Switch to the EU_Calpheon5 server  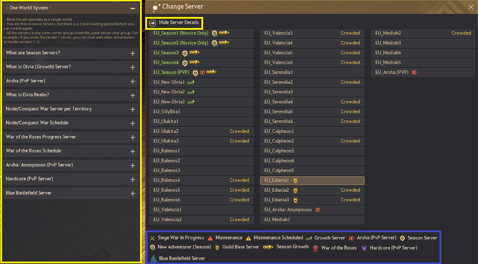312,171
